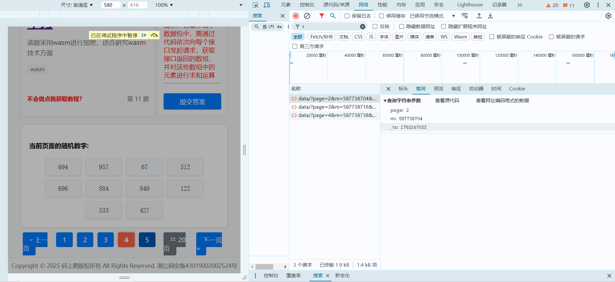Viewport: 615px width, 282px height.
Task: Enable the 保留日志 checkbox
Action: [347, 16]
